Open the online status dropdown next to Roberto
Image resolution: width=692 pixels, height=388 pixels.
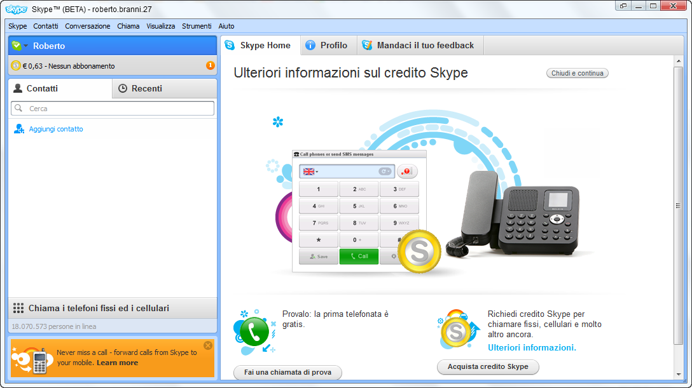[x=26, y=46]
